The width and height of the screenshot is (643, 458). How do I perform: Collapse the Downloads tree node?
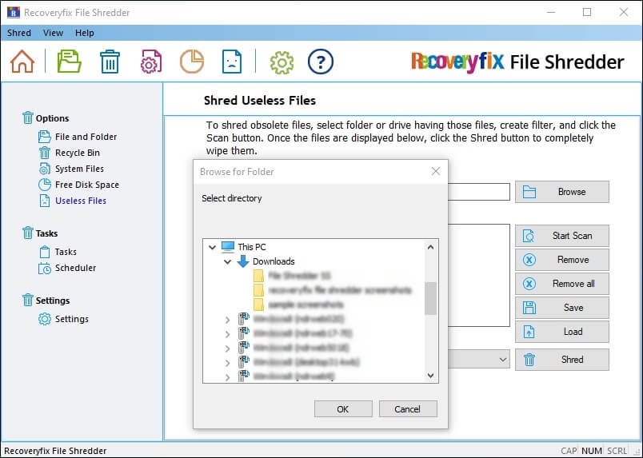coord(227,261)
